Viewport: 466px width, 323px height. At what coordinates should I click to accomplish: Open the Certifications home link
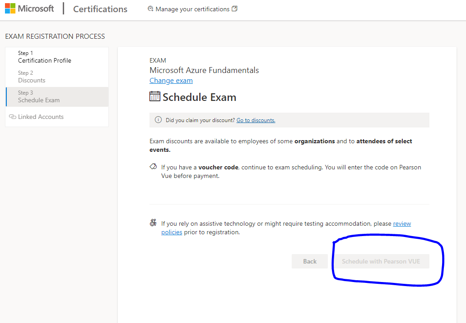(100, 9)
